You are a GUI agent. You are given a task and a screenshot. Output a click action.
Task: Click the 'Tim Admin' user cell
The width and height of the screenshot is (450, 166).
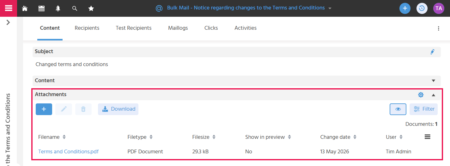398,151
